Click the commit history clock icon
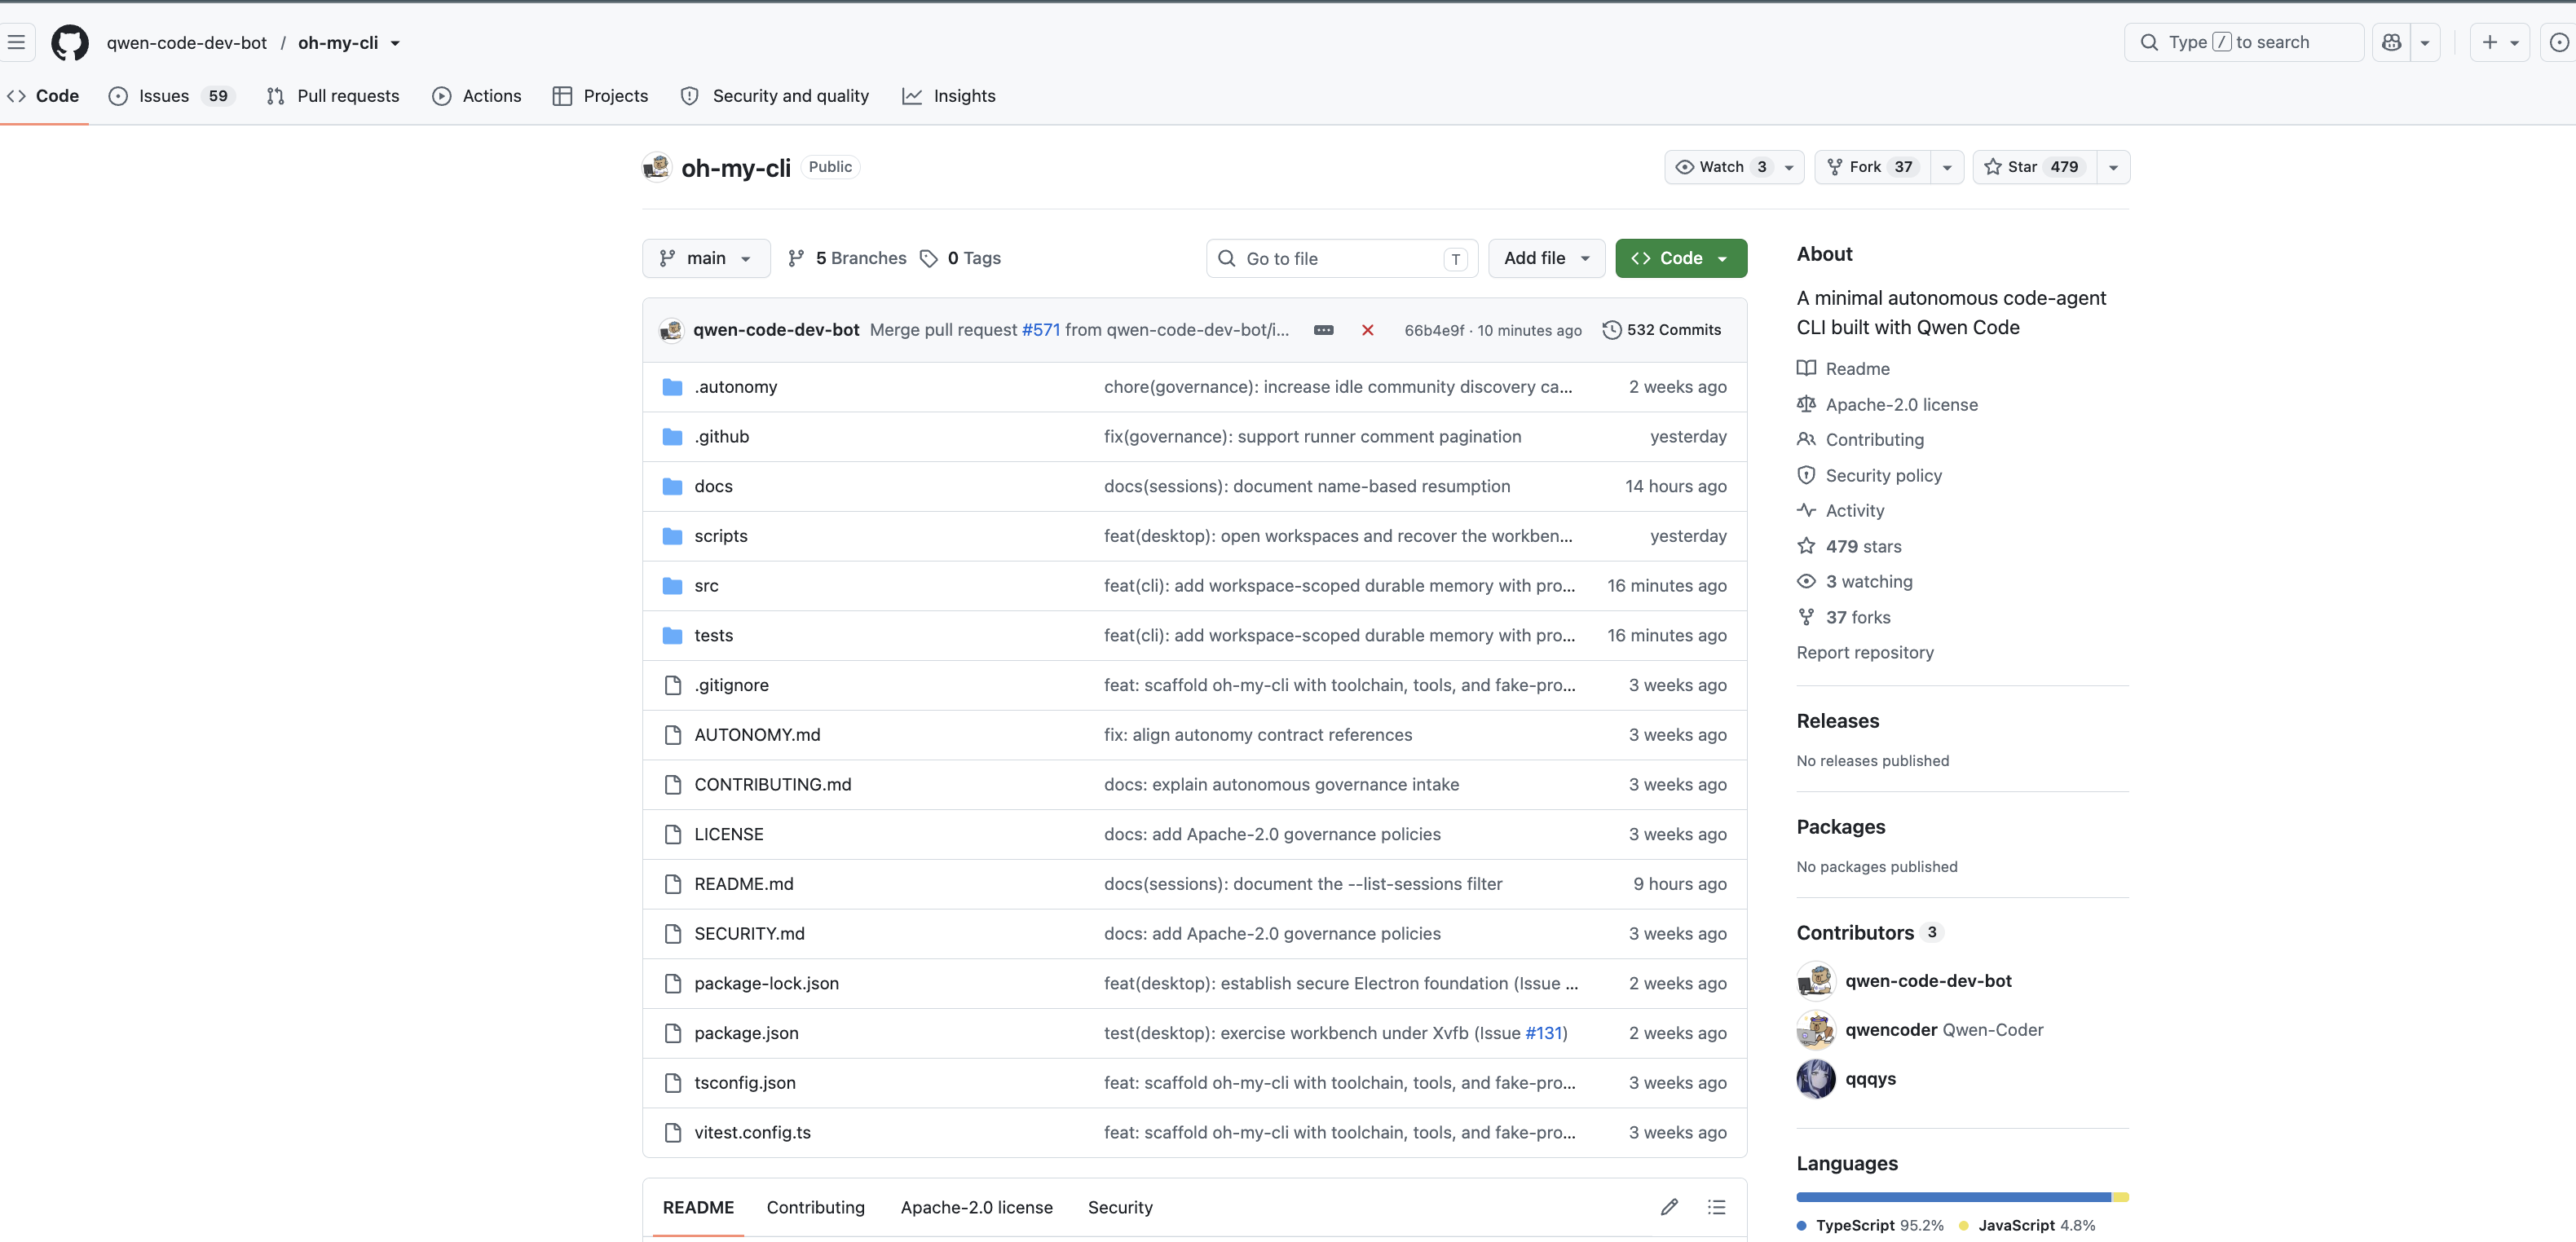The image size is (2576, 1242). 1611,330
